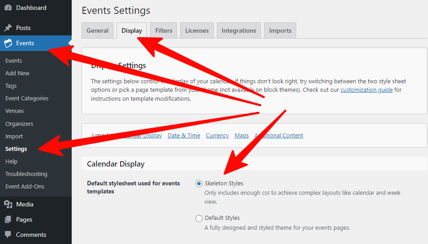Click the Pages icon in sidebar
This screenshot has height=244, width=428.
click(8, 219)
